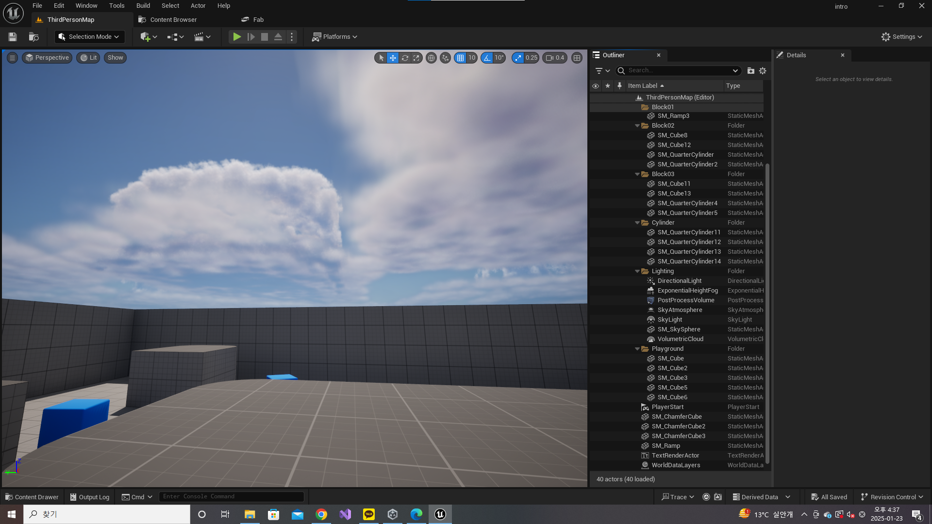Adjust camera speed 0.4 control
The image size is (932, 524).
pyautogui.click(x=555, y=58)
